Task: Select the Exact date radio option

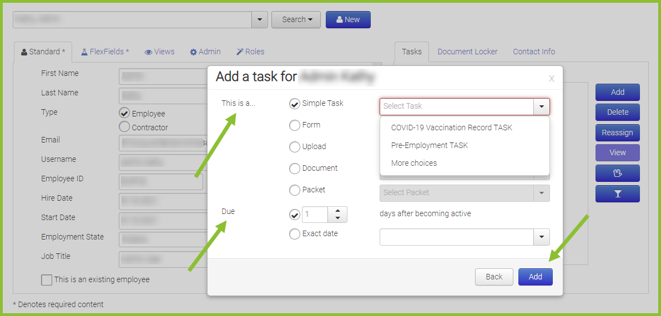Action: click(x=295, y=234)
